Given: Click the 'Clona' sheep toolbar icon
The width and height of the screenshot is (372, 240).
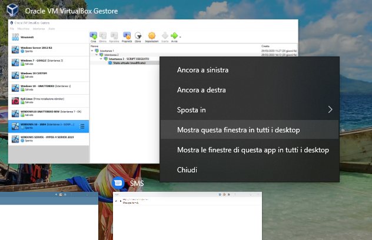Looking at the screenshot, I should (x=138, y=37).
